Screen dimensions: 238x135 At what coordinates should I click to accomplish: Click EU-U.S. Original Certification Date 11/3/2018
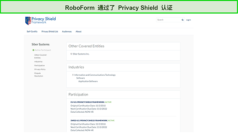[x=88, y=106]
